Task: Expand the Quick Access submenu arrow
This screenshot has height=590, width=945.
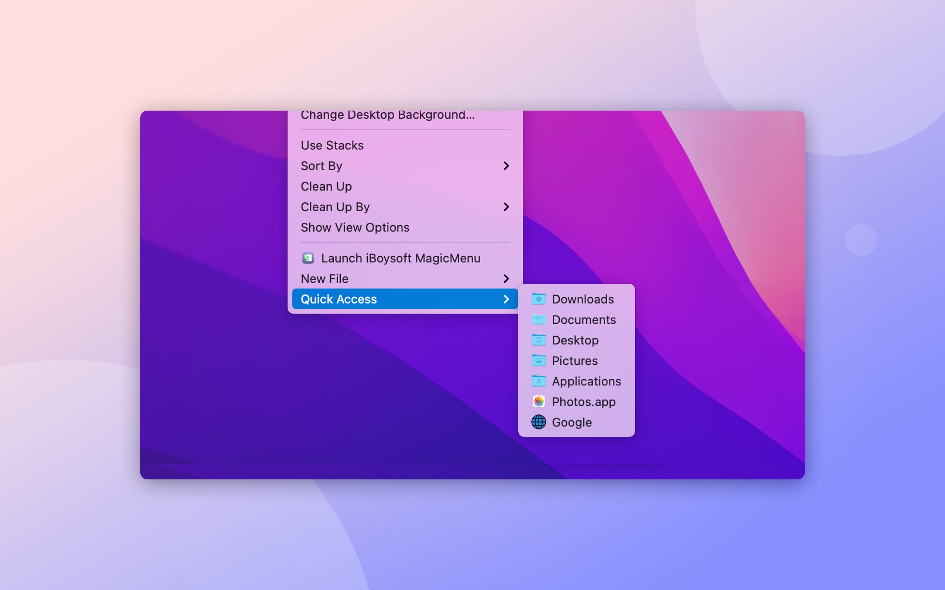Action: [x=506, y=299]
